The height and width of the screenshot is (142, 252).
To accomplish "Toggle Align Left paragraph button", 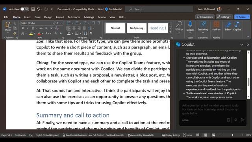I will pos(69,28).
